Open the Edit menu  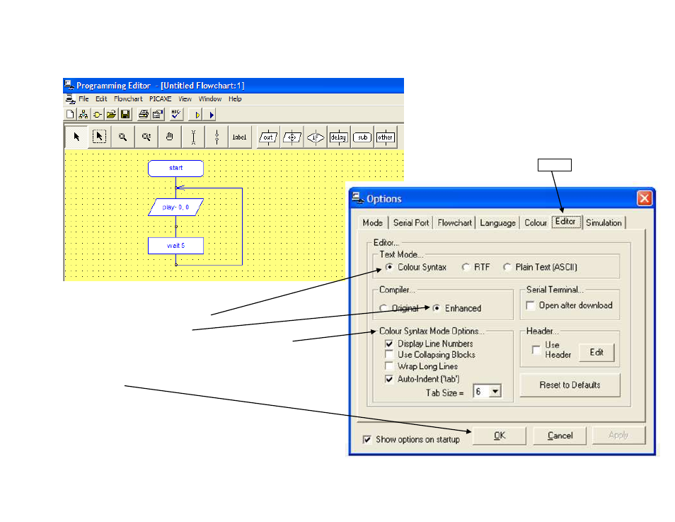coord(101,98)
